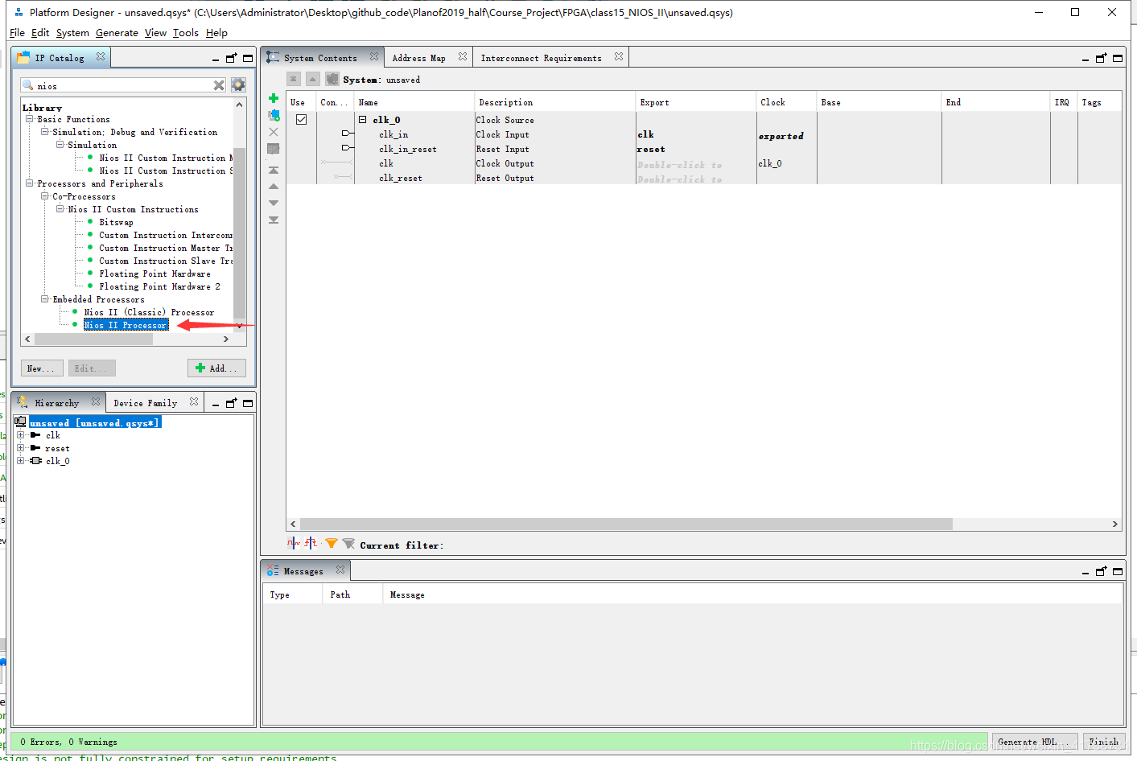The image size is (1137, 761).
Task: Collapse the Basic Functions library node
Action: click(30, 119)
